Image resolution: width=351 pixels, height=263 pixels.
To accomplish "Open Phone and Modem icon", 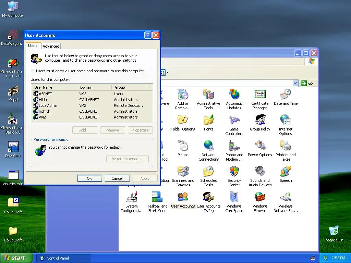I will pos(234,151).
